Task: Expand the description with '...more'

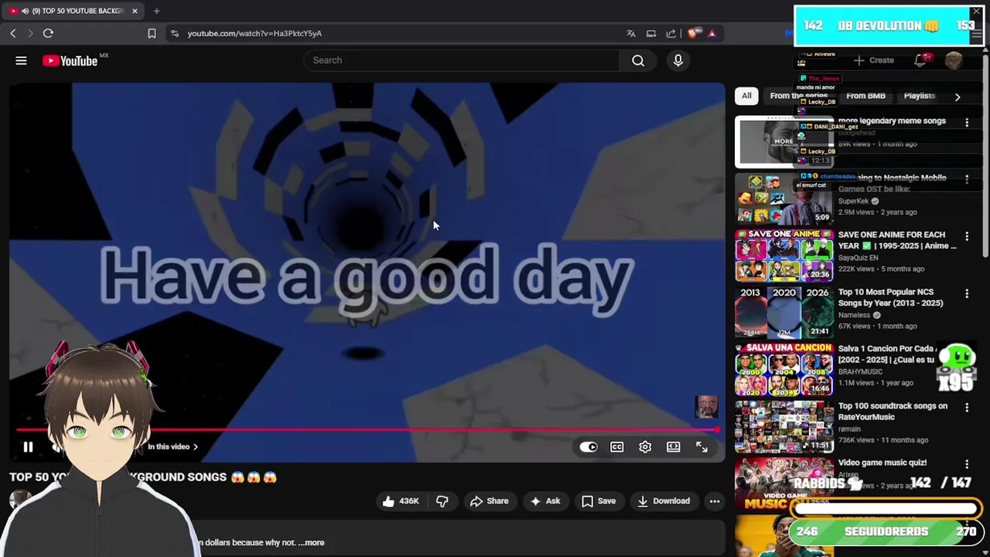Action: [312, 542]
